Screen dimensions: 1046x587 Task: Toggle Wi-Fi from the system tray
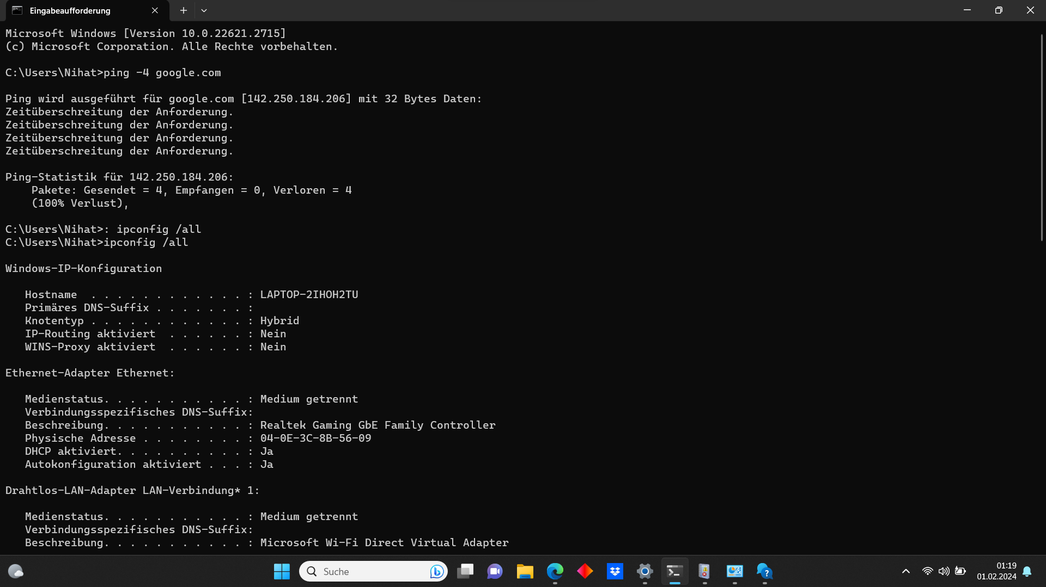tap(928, 571)
